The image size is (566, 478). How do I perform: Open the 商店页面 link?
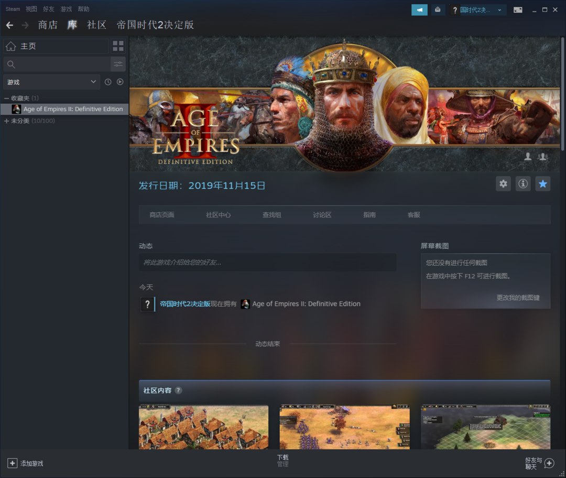pyautogui.click(x=162, y=215)
